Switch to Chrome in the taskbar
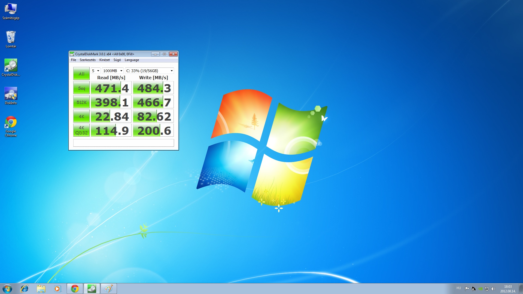The height and width of the screenshot is (294, 523). [75, 289]
